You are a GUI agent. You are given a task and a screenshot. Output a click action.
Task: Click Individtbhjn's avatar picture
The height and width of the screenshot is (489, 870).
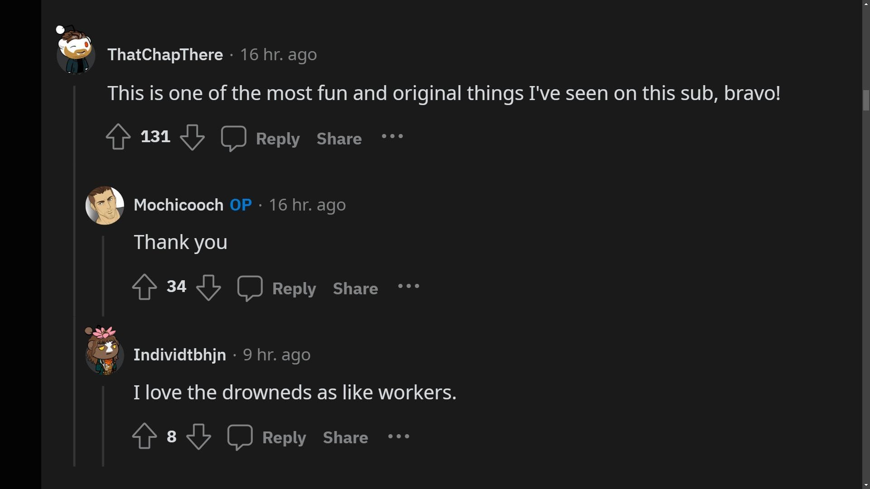[x=104, y=355]
